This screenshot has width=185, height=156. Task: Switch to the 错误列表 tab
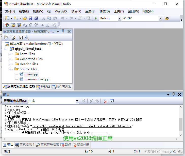pos(81,145)
